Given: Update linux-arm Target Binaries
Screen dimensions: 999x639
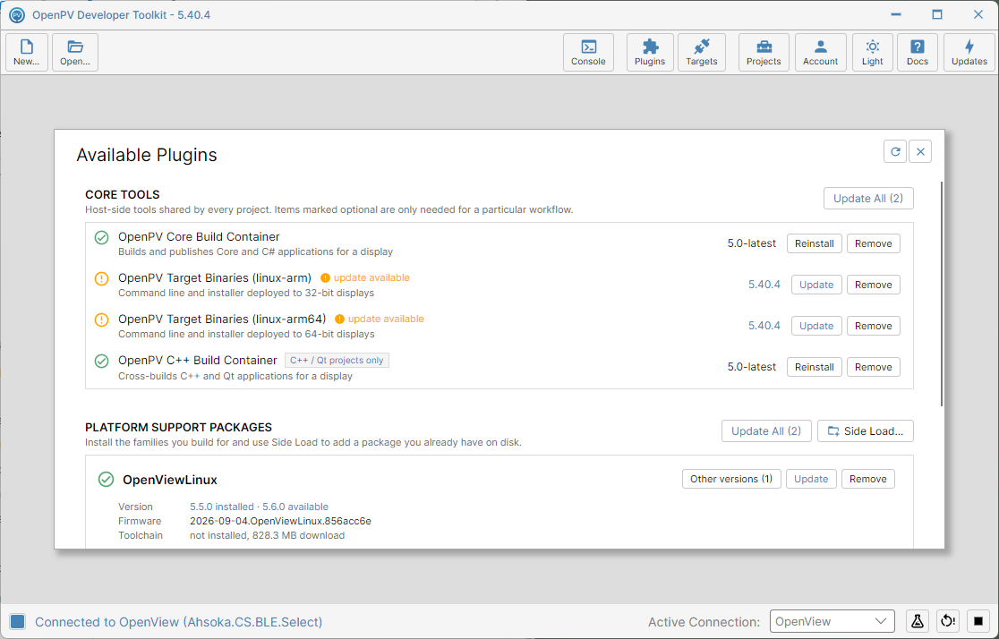Looking at the screenshot, I should [816, 285].
